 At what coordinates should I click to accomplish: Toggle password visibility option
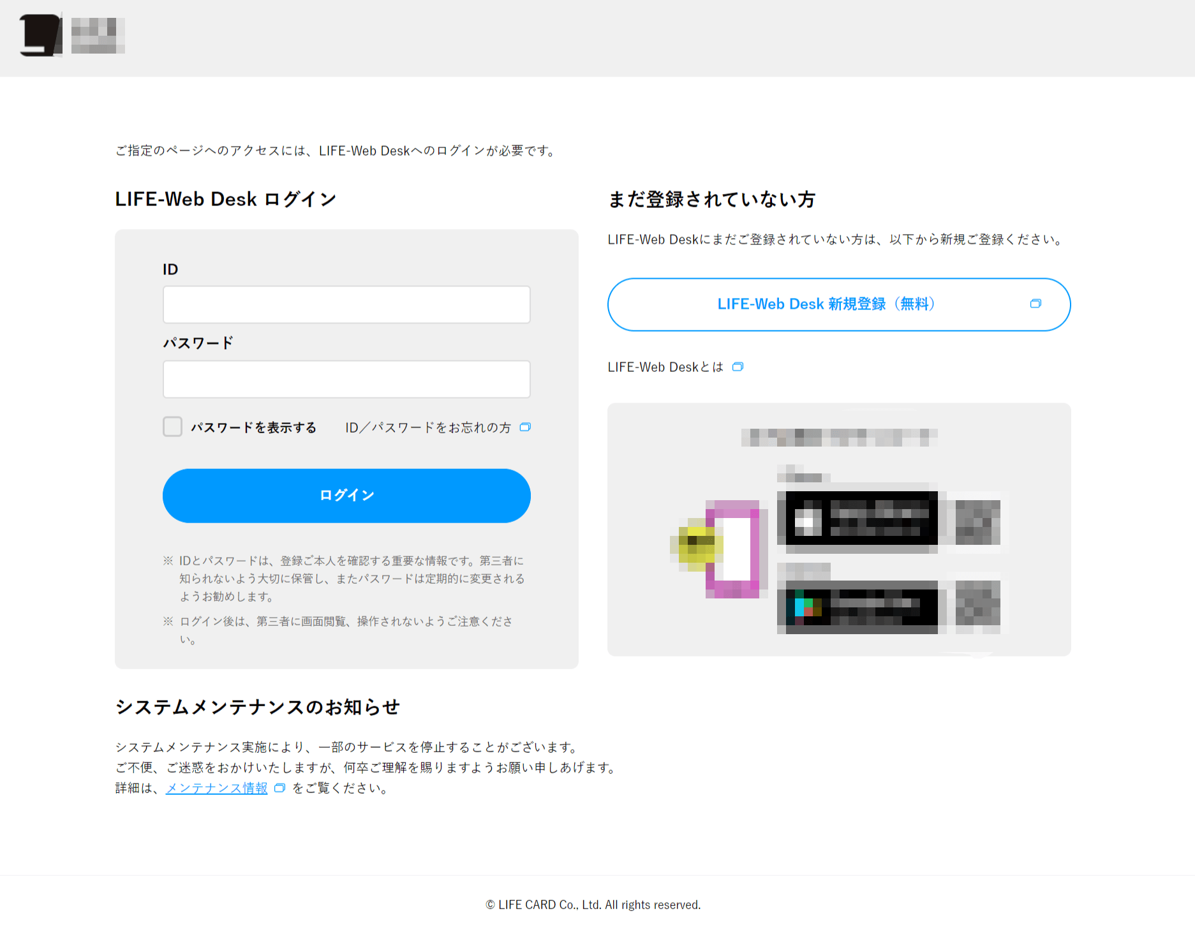pyautogui.click(x=172, y=427)
